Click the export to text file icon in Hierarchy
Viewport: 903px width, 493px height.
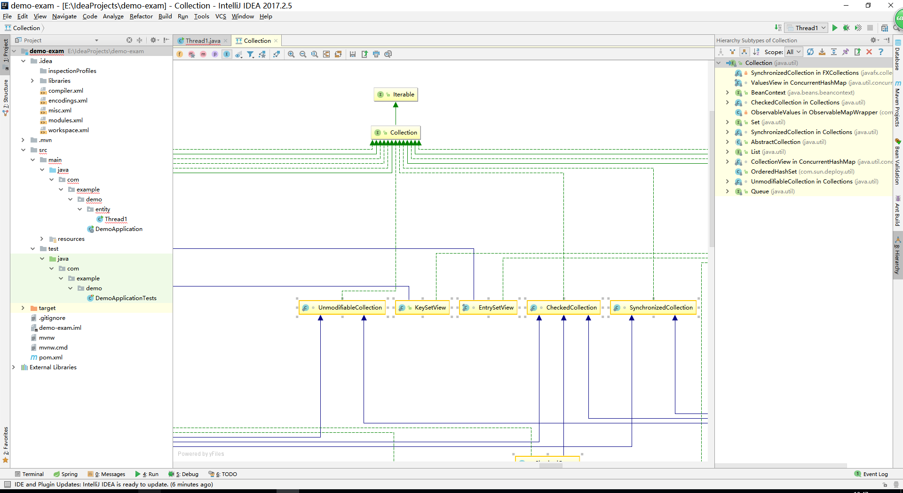point(857,52)
